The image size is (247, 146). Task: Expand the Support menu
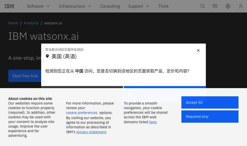(139, 6)
